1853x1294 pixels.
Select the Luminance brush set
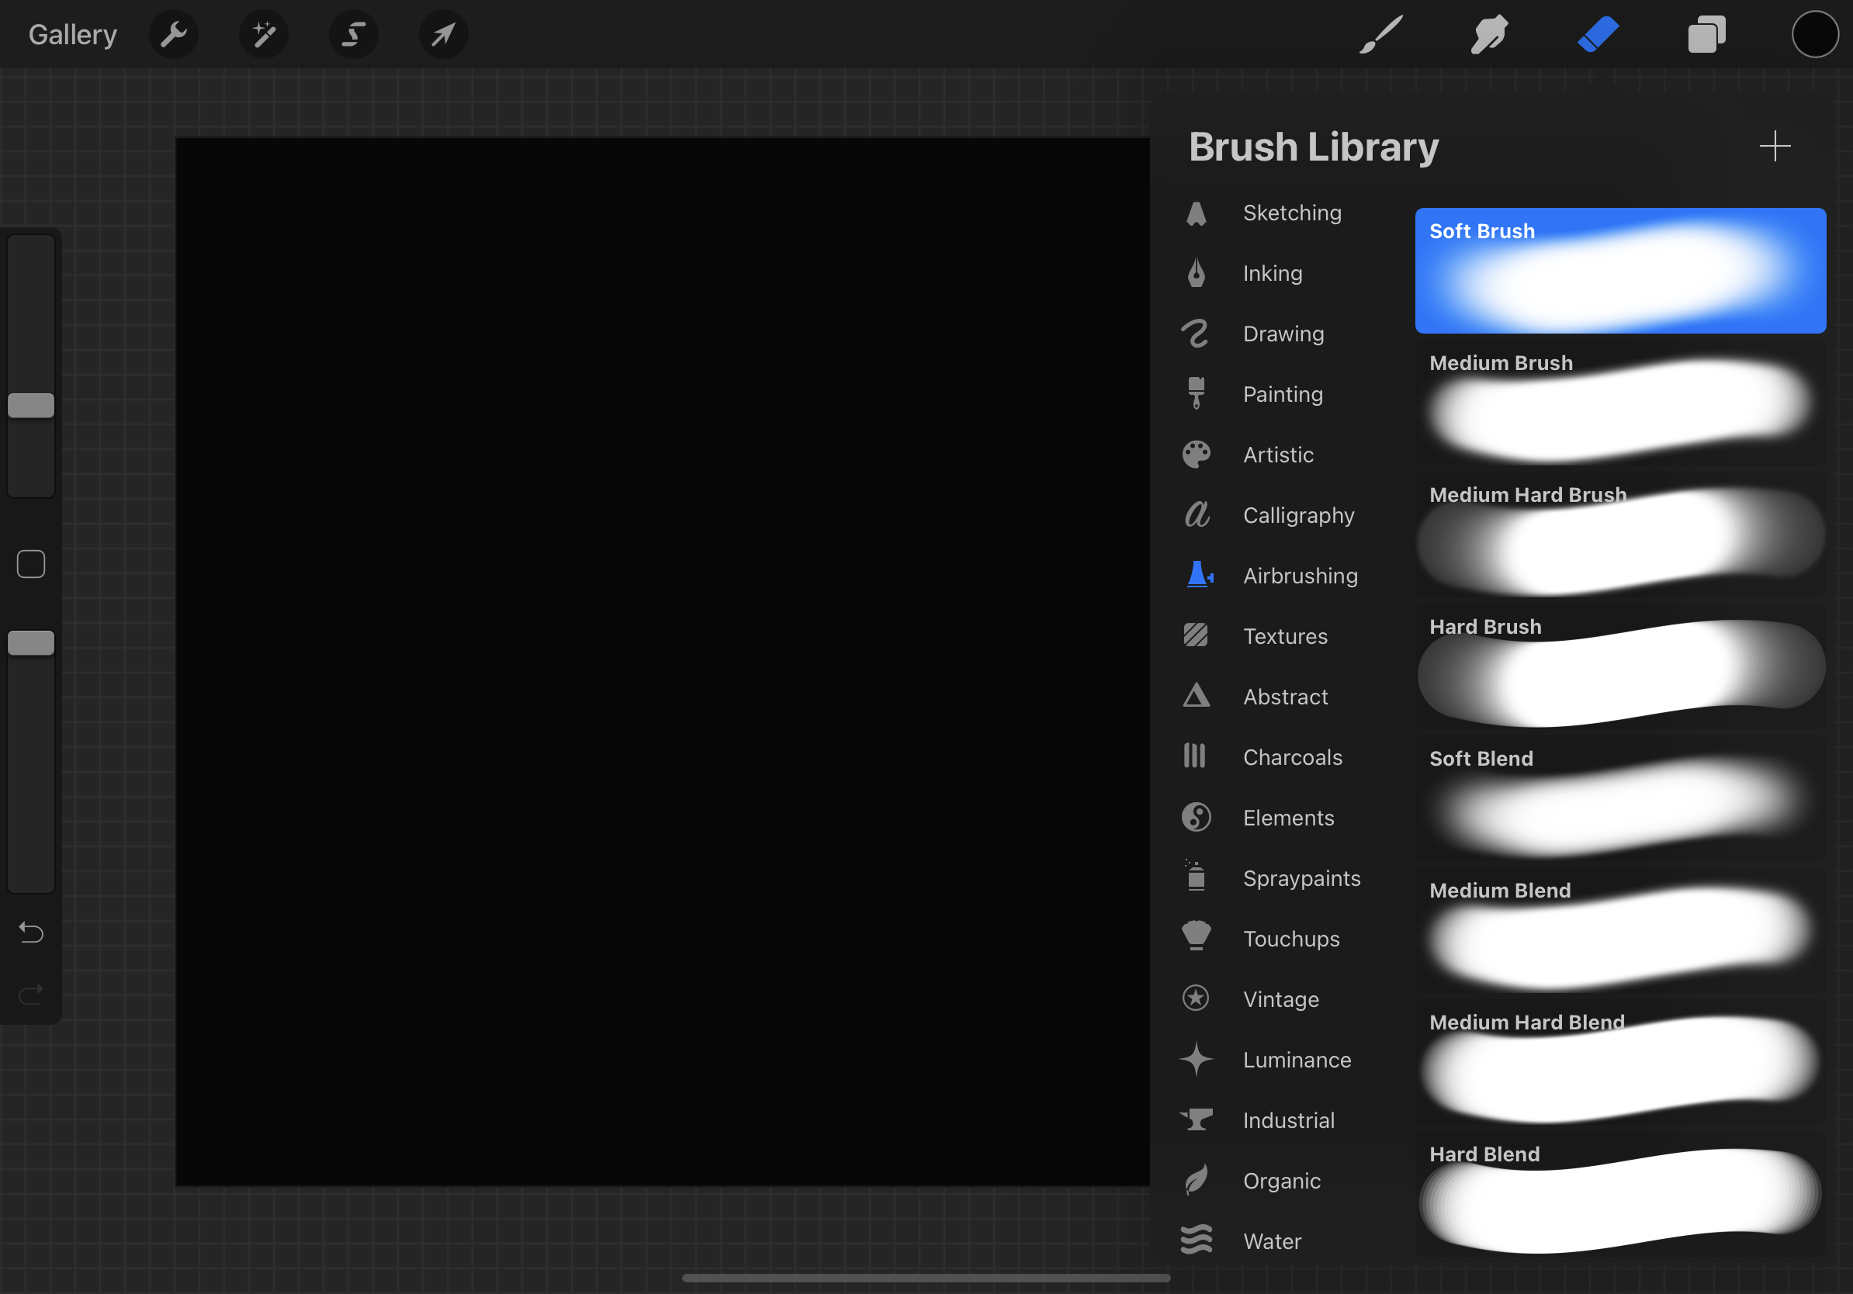point(1297,1060)
